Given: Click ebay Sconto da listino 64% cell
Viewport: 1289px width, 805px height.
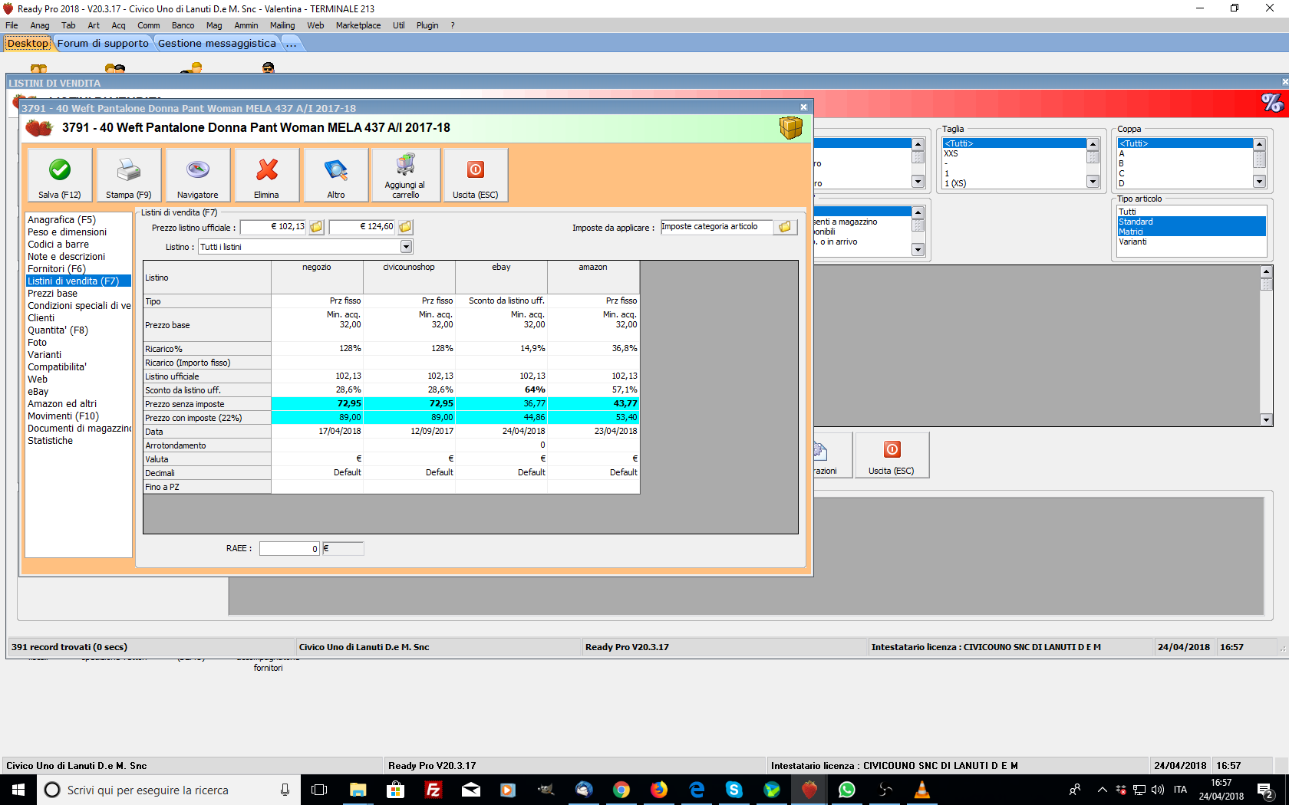Looking at the screenshot, I should click(501, 389).
